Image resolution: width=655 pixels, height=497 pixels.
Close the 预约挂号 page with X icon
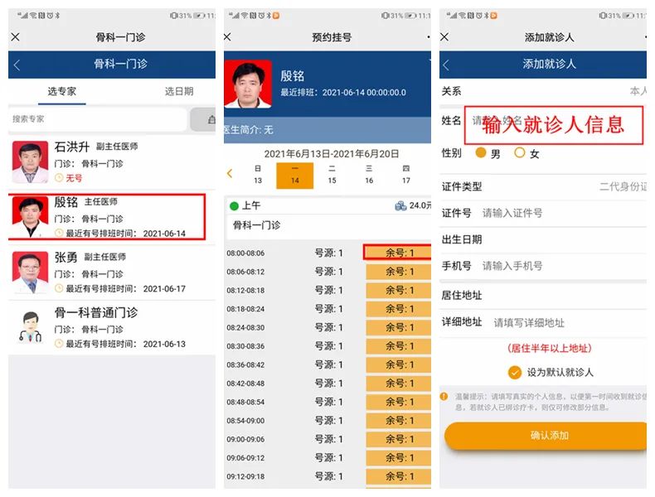227,36
